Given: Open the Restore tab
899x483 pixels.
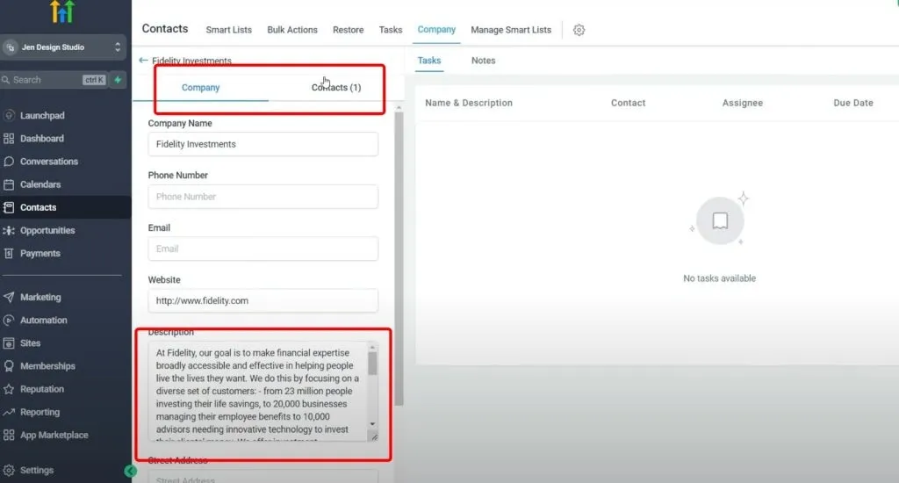Looking at the screenshot, I should click(348, 30).
